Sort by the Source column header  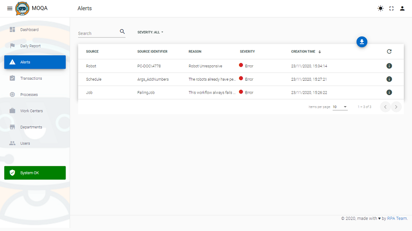tap(92, 51)
